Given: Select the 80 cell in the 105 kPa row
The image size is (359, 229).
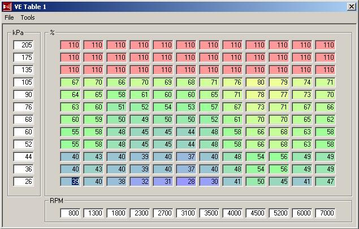Looking at the screenshot, I should coord(256,82).
